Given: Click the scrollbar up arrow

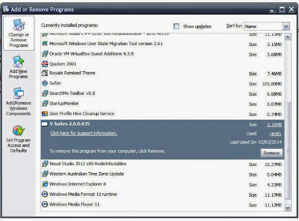Looking at the screenshot, I should [288, 37].
